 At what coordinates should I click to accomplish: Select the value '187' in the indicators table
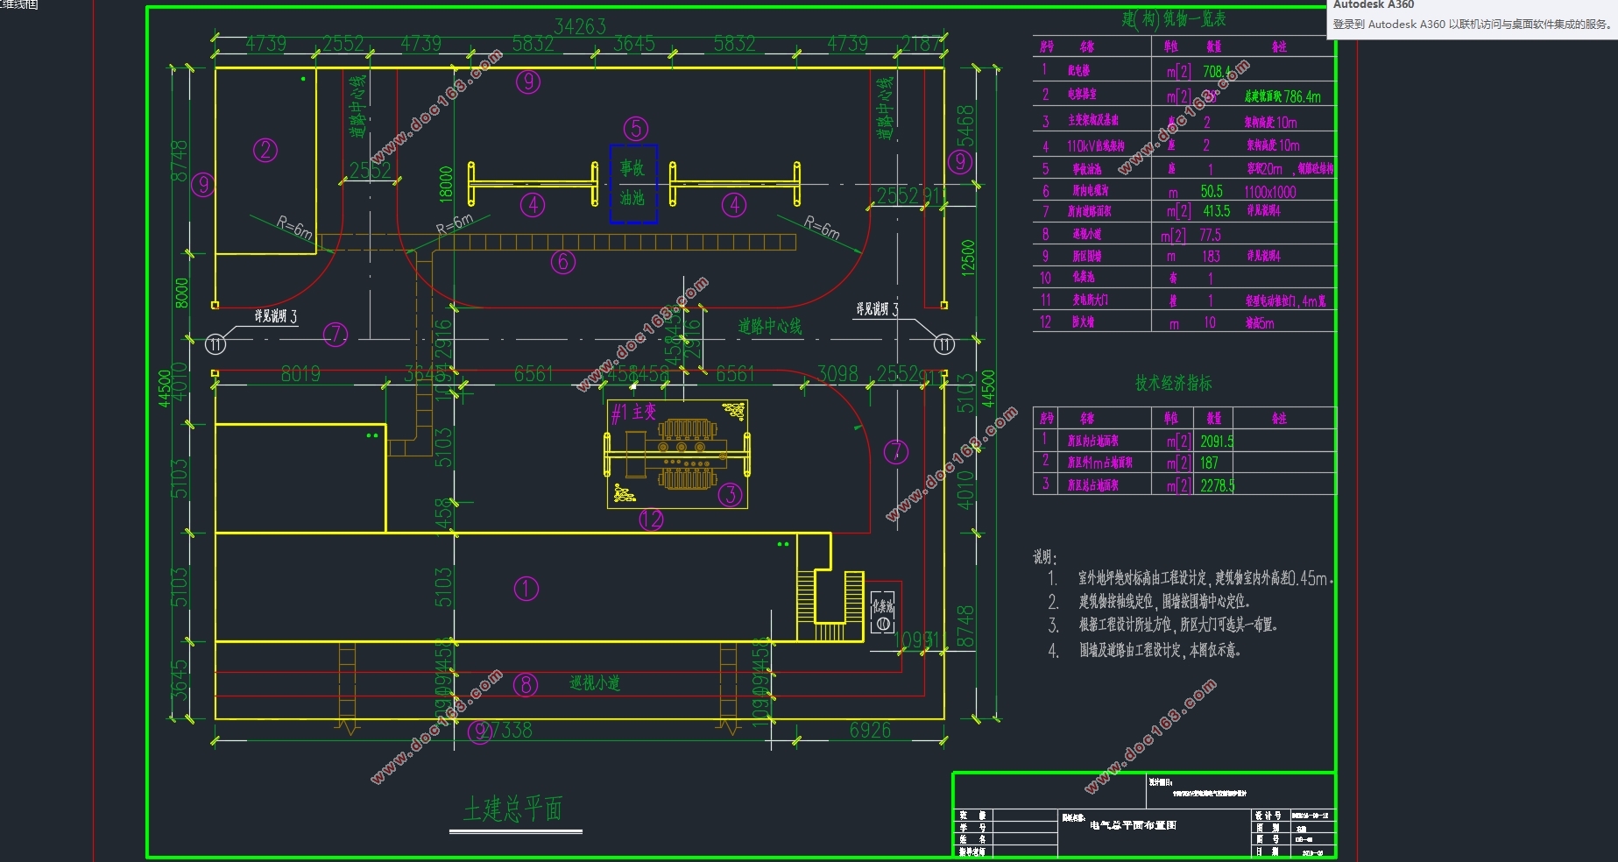click(x=1209, y=463)
